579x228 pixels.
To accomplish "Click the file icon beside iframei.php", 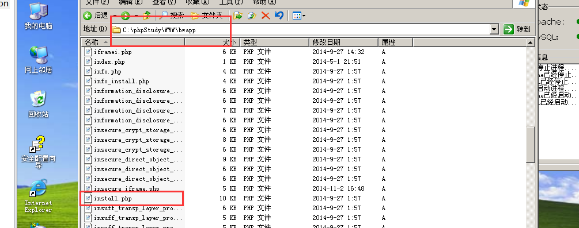I will click(x=88, y=52).
